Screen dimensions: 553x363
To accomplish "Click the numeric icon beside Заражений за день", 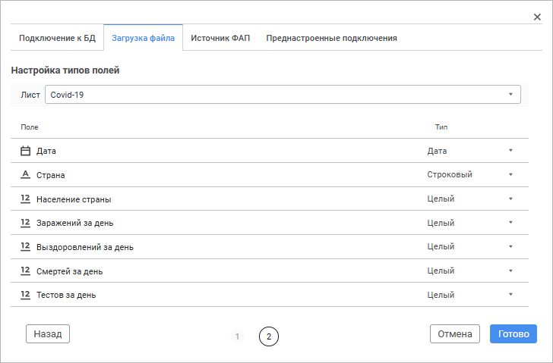I will pyautogui.click(x=25, y=223).
